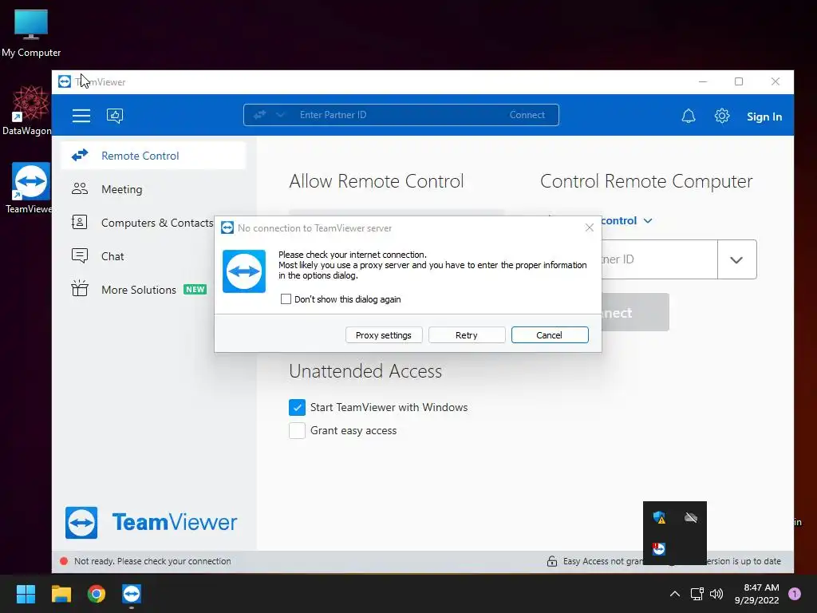This screenshot has width=817, height=613.
Task: Click the red status indicator dot
Action: pyautogui.click(x=64, y=561)
